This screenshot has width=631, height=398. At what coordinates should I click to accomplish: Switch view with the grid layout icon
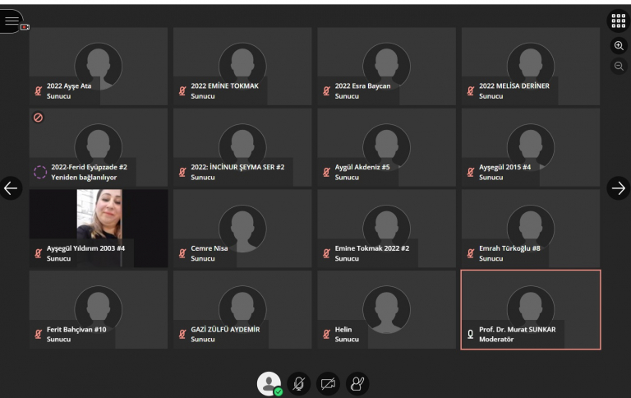pyautogui.click(x=619, y=21)
